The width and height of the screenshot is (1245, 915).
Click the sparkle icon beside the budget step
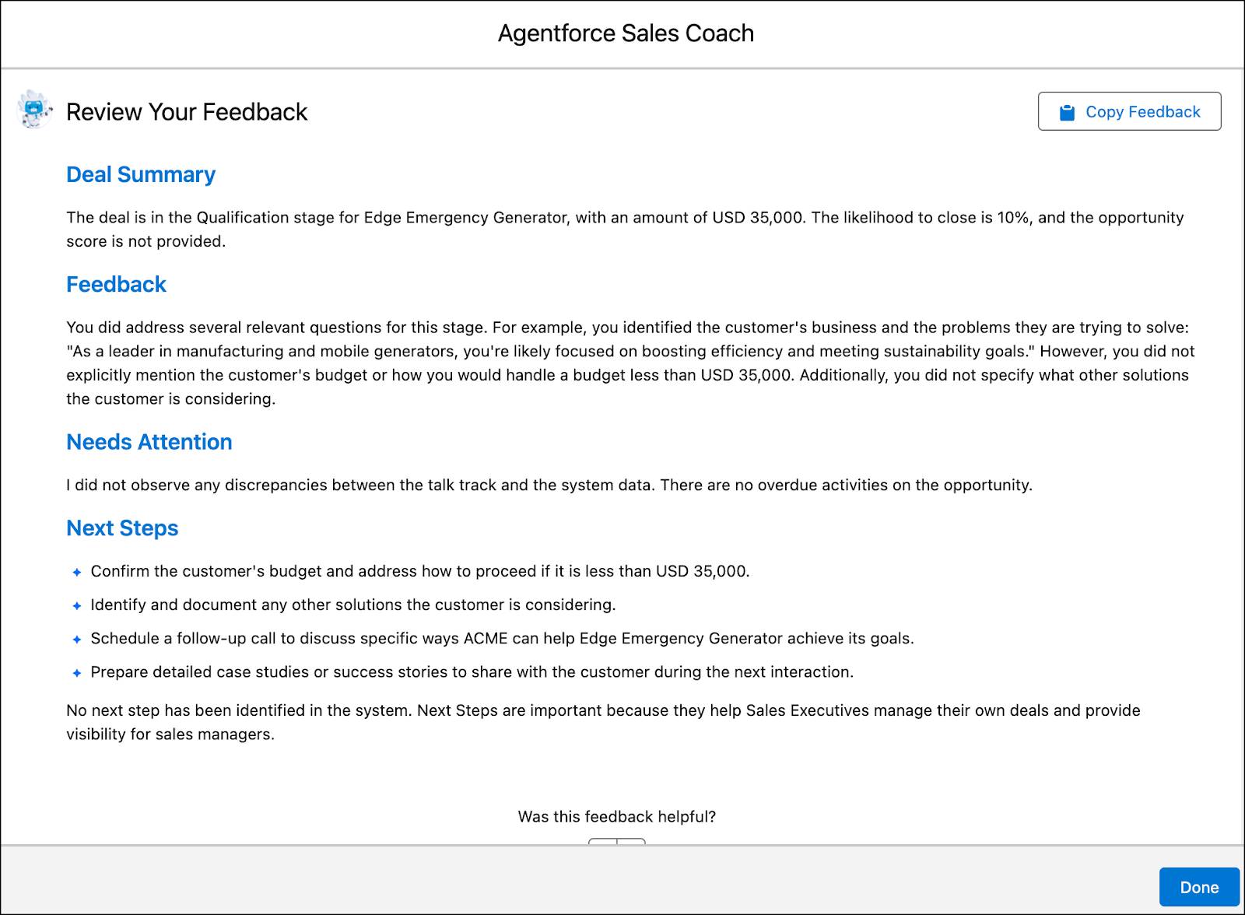[x=76, y=572]
